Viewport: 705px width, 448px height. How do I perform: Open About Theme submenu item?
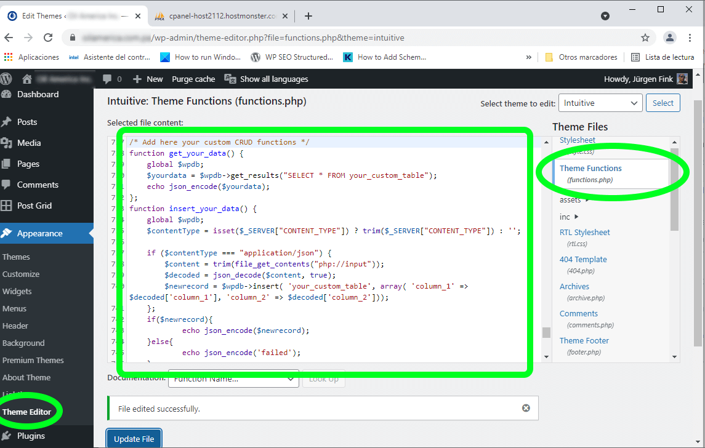pos(26,377)
